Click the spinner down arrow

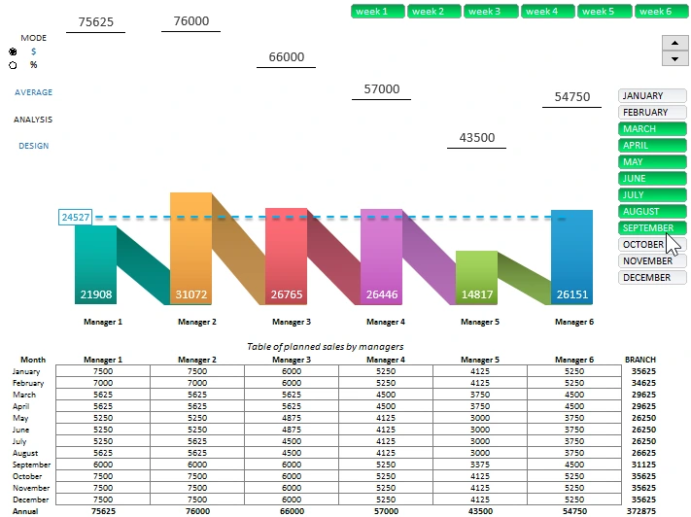click(x=674, y=58)
